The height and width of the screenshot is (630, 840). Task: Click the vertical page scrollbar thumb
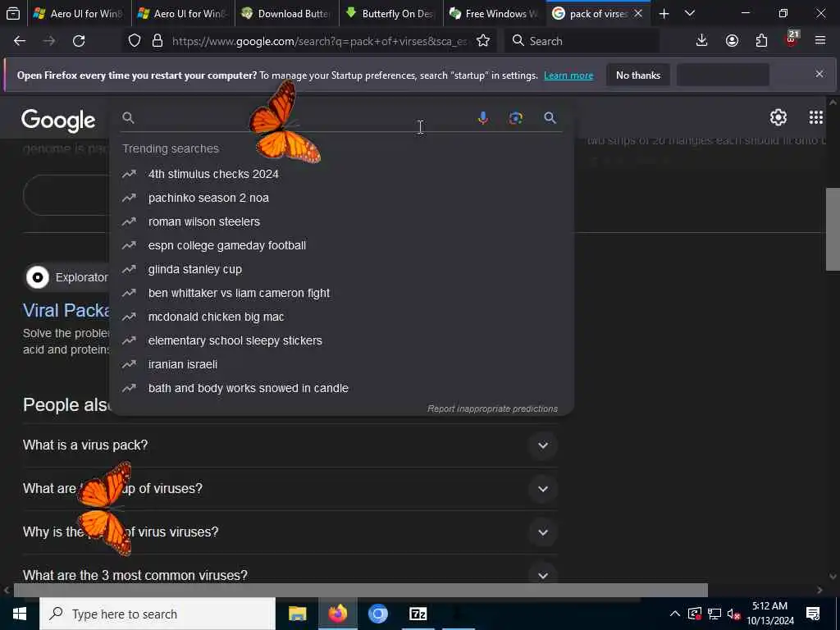coord(833,230)
